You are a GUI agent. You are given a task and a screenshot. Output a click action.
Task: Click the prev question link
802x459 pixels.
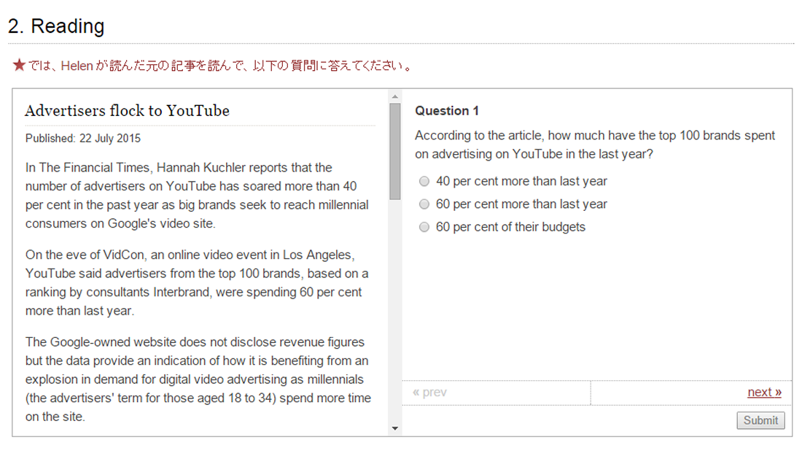(x=429, y=392)
